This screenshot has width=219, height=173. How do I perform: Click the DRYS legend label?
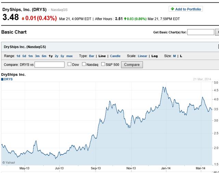(8, 79)
